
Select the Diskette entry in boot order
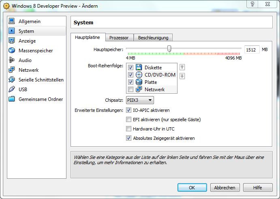point(152,67)
